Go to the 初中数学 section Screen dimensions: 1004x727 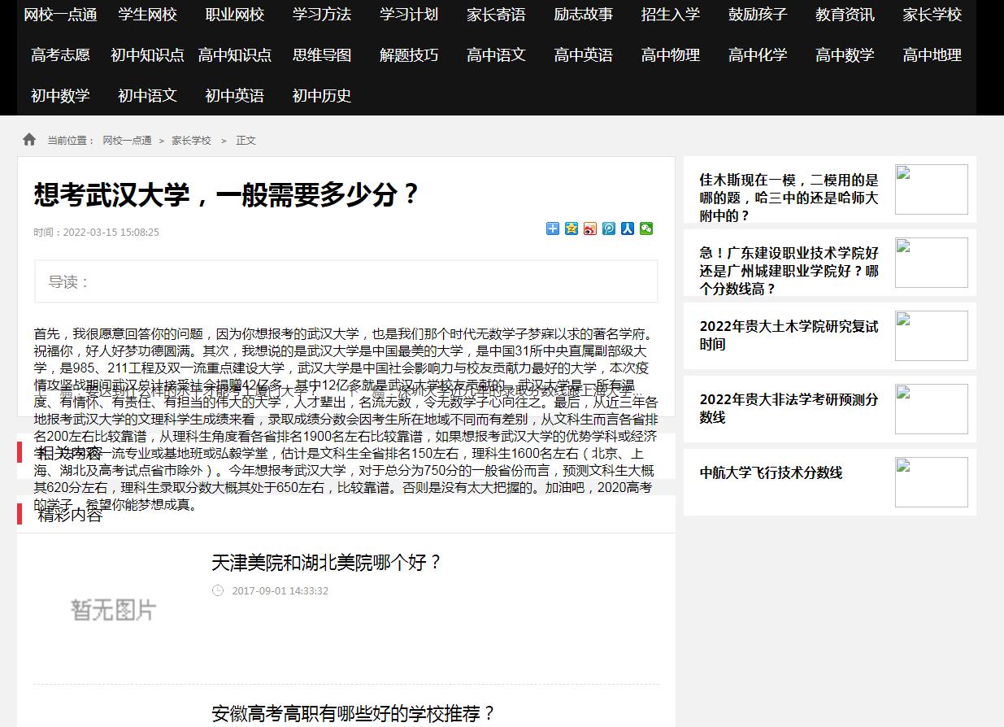click(x=60, y=96)
